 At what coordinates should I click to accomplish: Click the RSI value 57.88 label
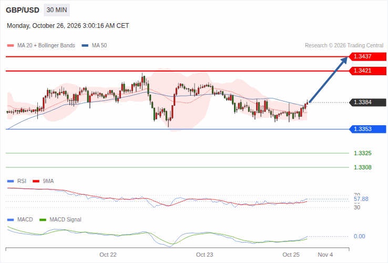pos(361,199)
